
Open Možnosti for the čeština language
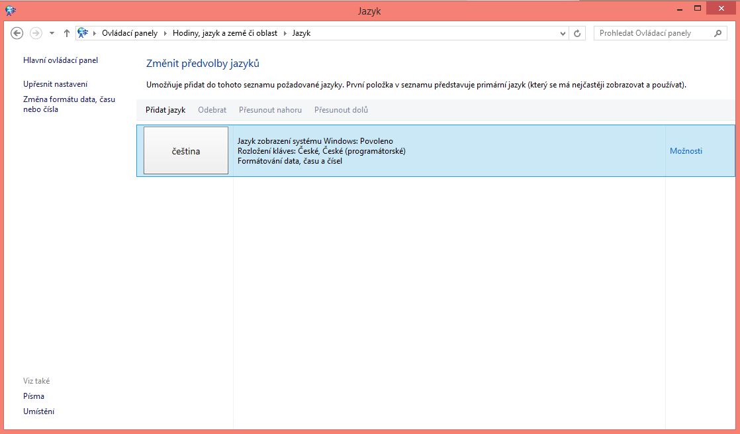[686, 151]
